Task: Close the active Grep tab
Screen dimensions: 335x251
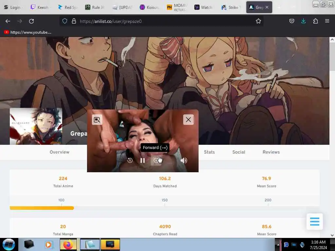Action: (267, 7)
